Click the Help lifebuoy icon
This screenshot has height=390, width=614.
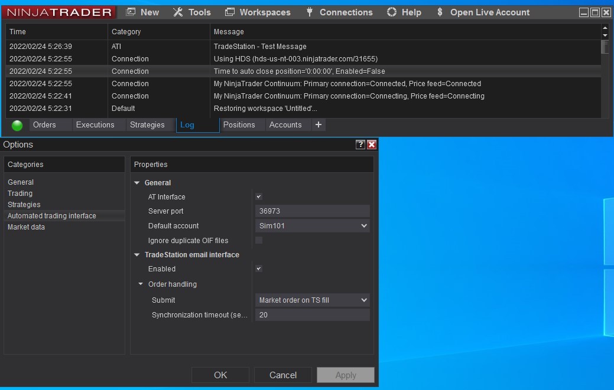[x=392, y=12]
